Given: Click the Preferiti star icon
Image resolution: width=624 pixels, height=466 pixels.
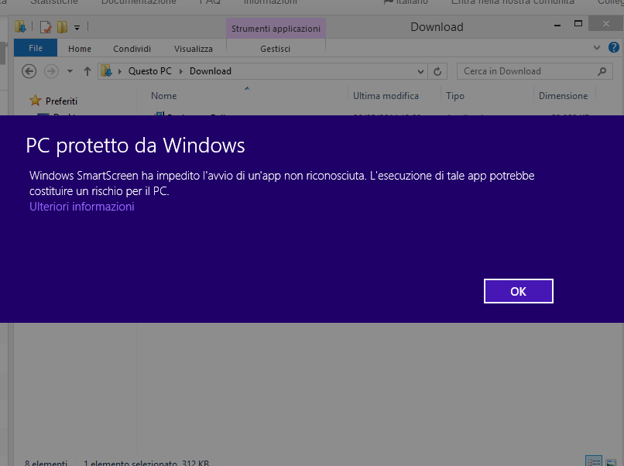Looking at the screenshot, I should point(36,101).
